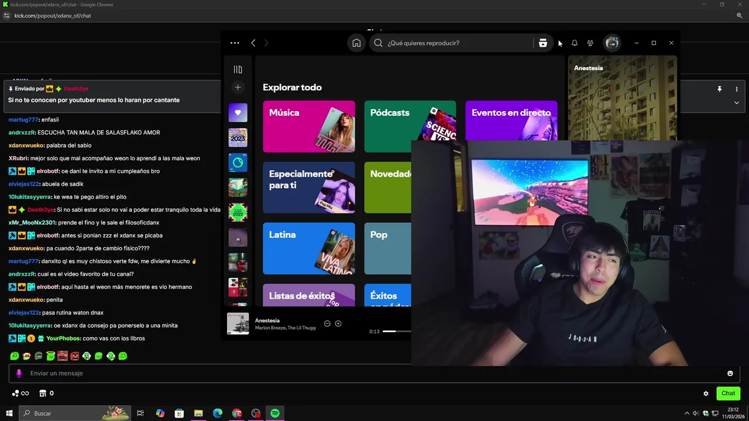749x421 pixels.
Task: Click the green Chat send button
Action: tap(728, 394)
